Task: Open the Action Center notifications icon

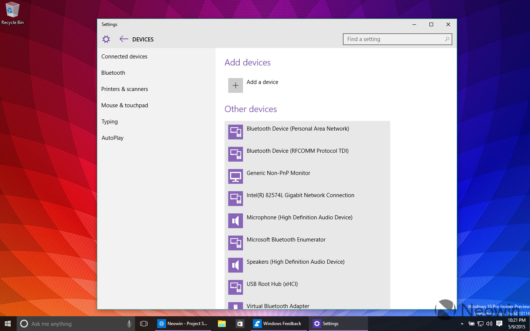Action: pyautogui.click(x=499, y=324)
